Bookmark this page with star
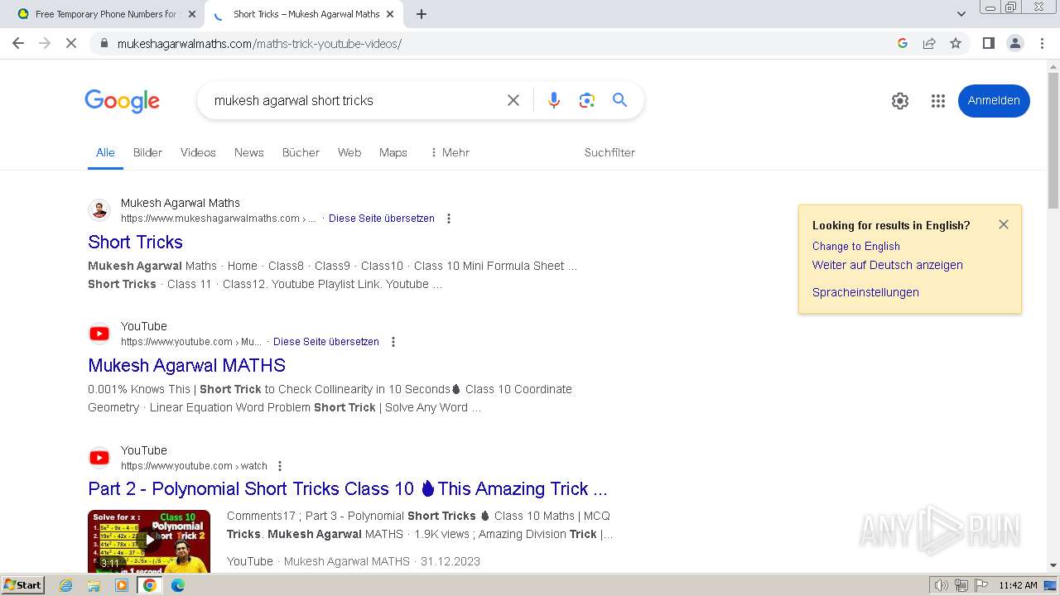1060x596 pixels. point(956,43)
